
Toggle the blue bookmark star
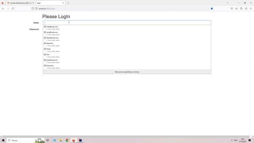pyautogui.click(x=212, y=9)
